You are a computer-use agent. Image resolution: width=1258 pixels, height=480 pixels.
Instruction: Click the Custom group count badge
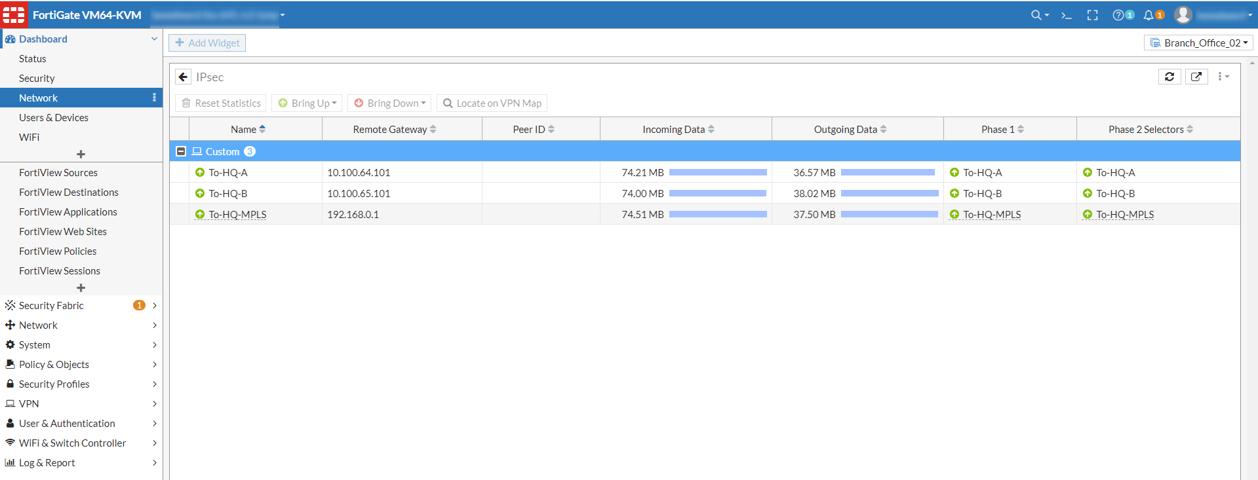click(250, 151)
